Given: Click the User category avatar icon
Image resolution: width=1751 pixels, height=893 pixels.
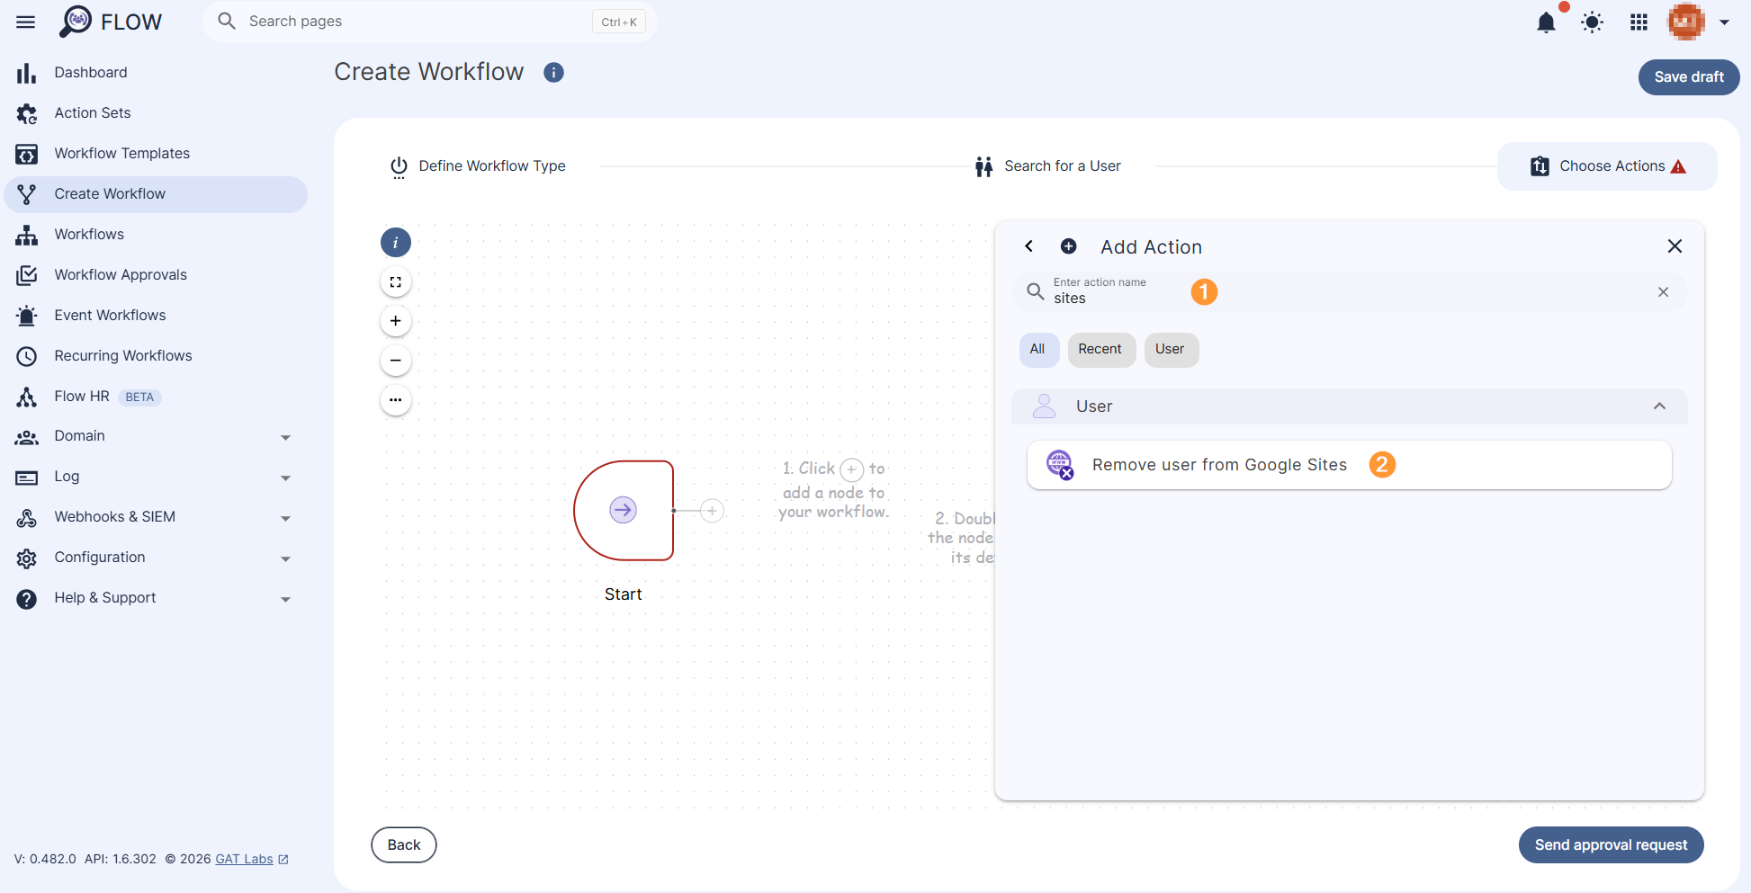Looking at the screenshot, I should (x=1044, y=406).
